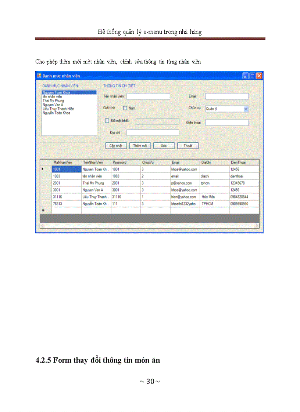Screen dimensions: 300x412
Task: Check the Nam gender checkbox
Action: [125, 108]
